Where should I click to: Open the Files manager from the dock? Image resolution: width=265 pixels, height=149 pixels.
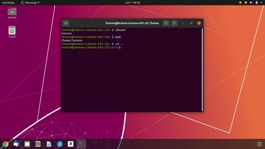pyautogui.click(x=27, y=144)
